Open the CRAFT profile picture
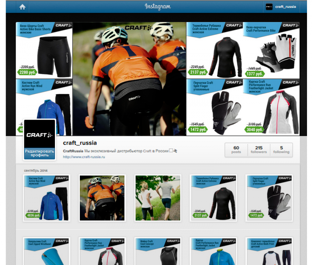The image size is (312, 265). tap(39, 134)
